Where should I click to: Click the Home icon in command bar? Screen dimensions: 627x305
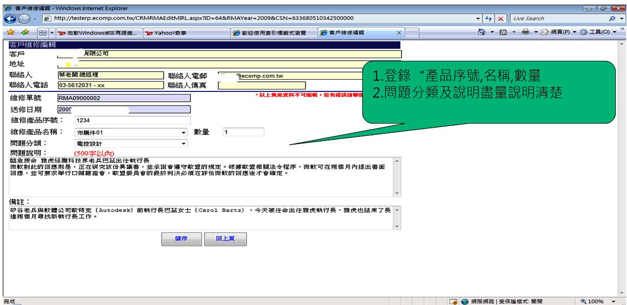(481, 32)
